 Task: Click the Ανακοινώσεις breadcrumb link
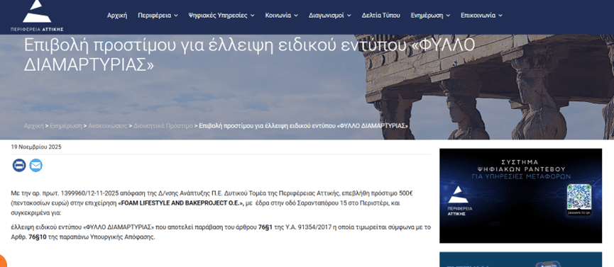coord(108,126)
